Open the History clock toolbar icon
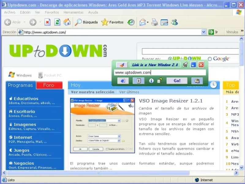Image resolution: width=245 pixels, height=184 pixels. [131, 22]
